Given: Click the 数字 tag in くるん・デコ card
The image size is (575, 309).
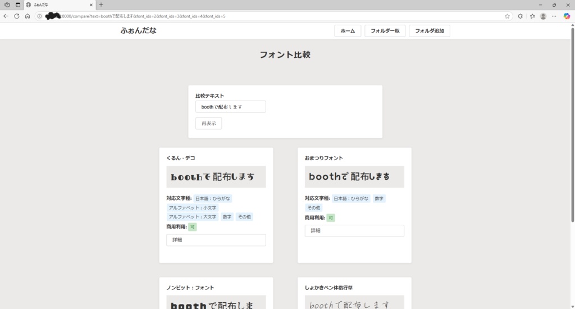Looking at the screenshot, I should pyautogui.click(x=227, y=217).
